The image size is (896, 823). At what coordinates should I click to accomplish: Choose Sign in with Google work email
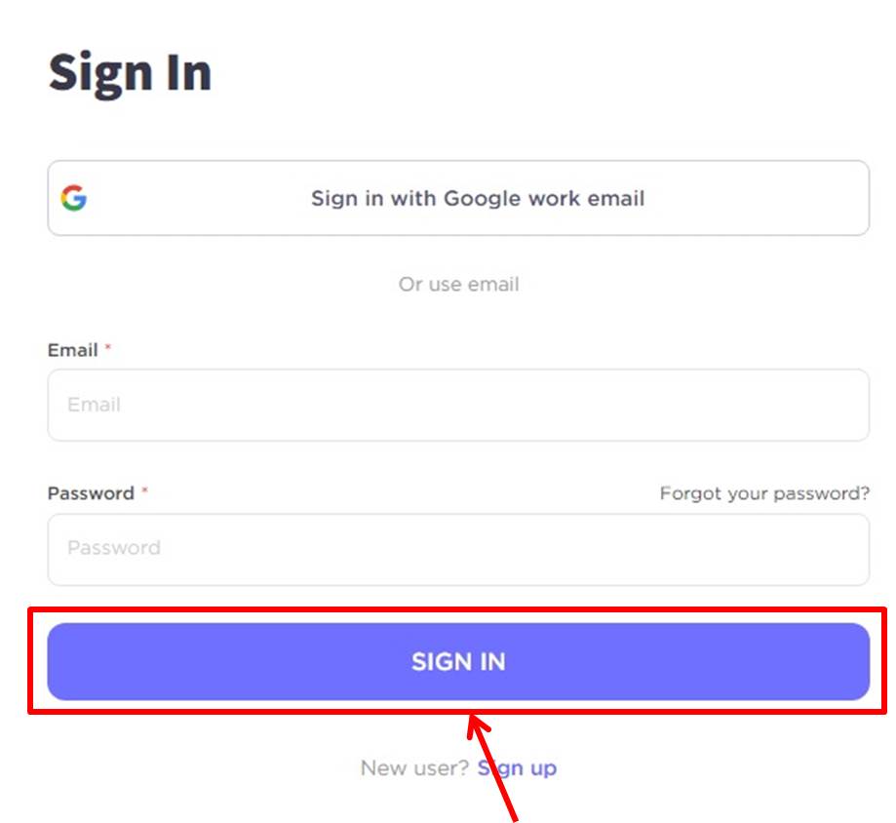(x=458, y=198)
